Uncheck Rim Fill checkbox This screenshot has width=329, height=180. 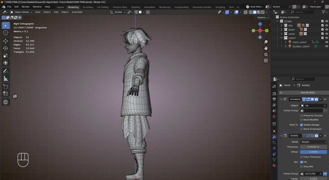click(x=301, y=162)
